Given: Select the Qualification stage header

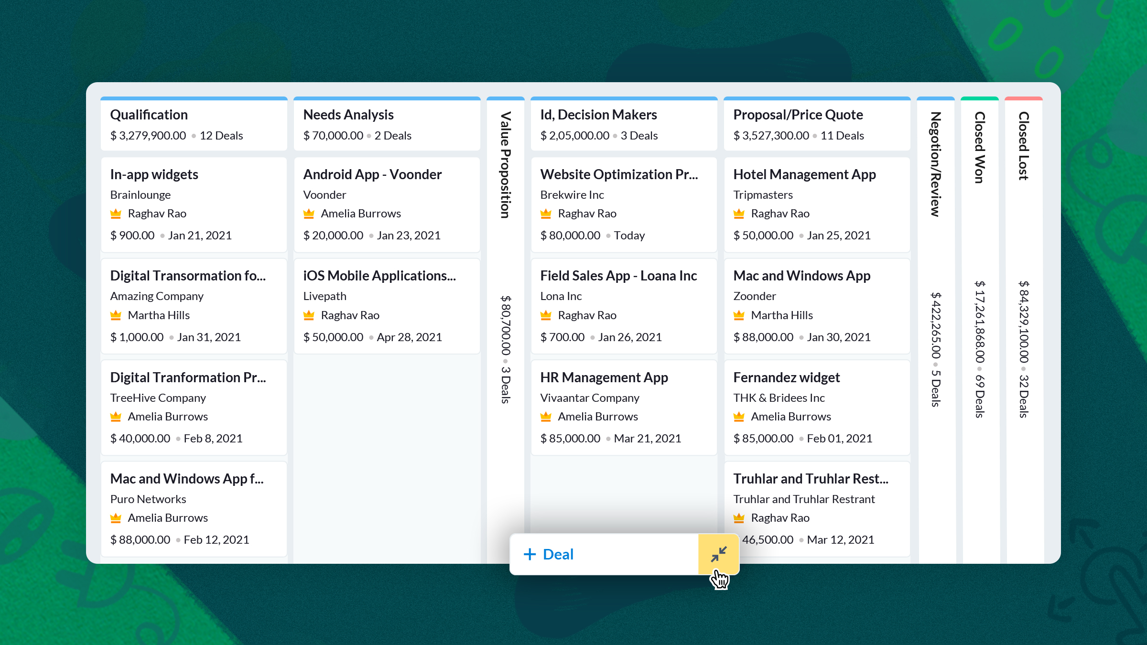Looking at the screenshot, I should pyautogui.click(x=149, y=115).
